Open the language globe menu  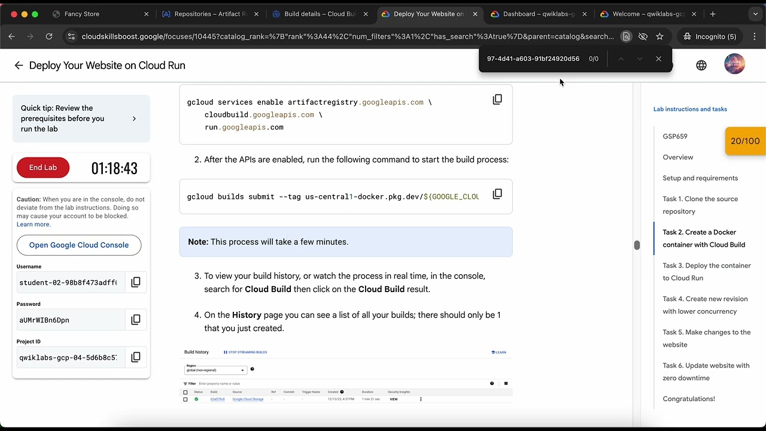point(701,65)
